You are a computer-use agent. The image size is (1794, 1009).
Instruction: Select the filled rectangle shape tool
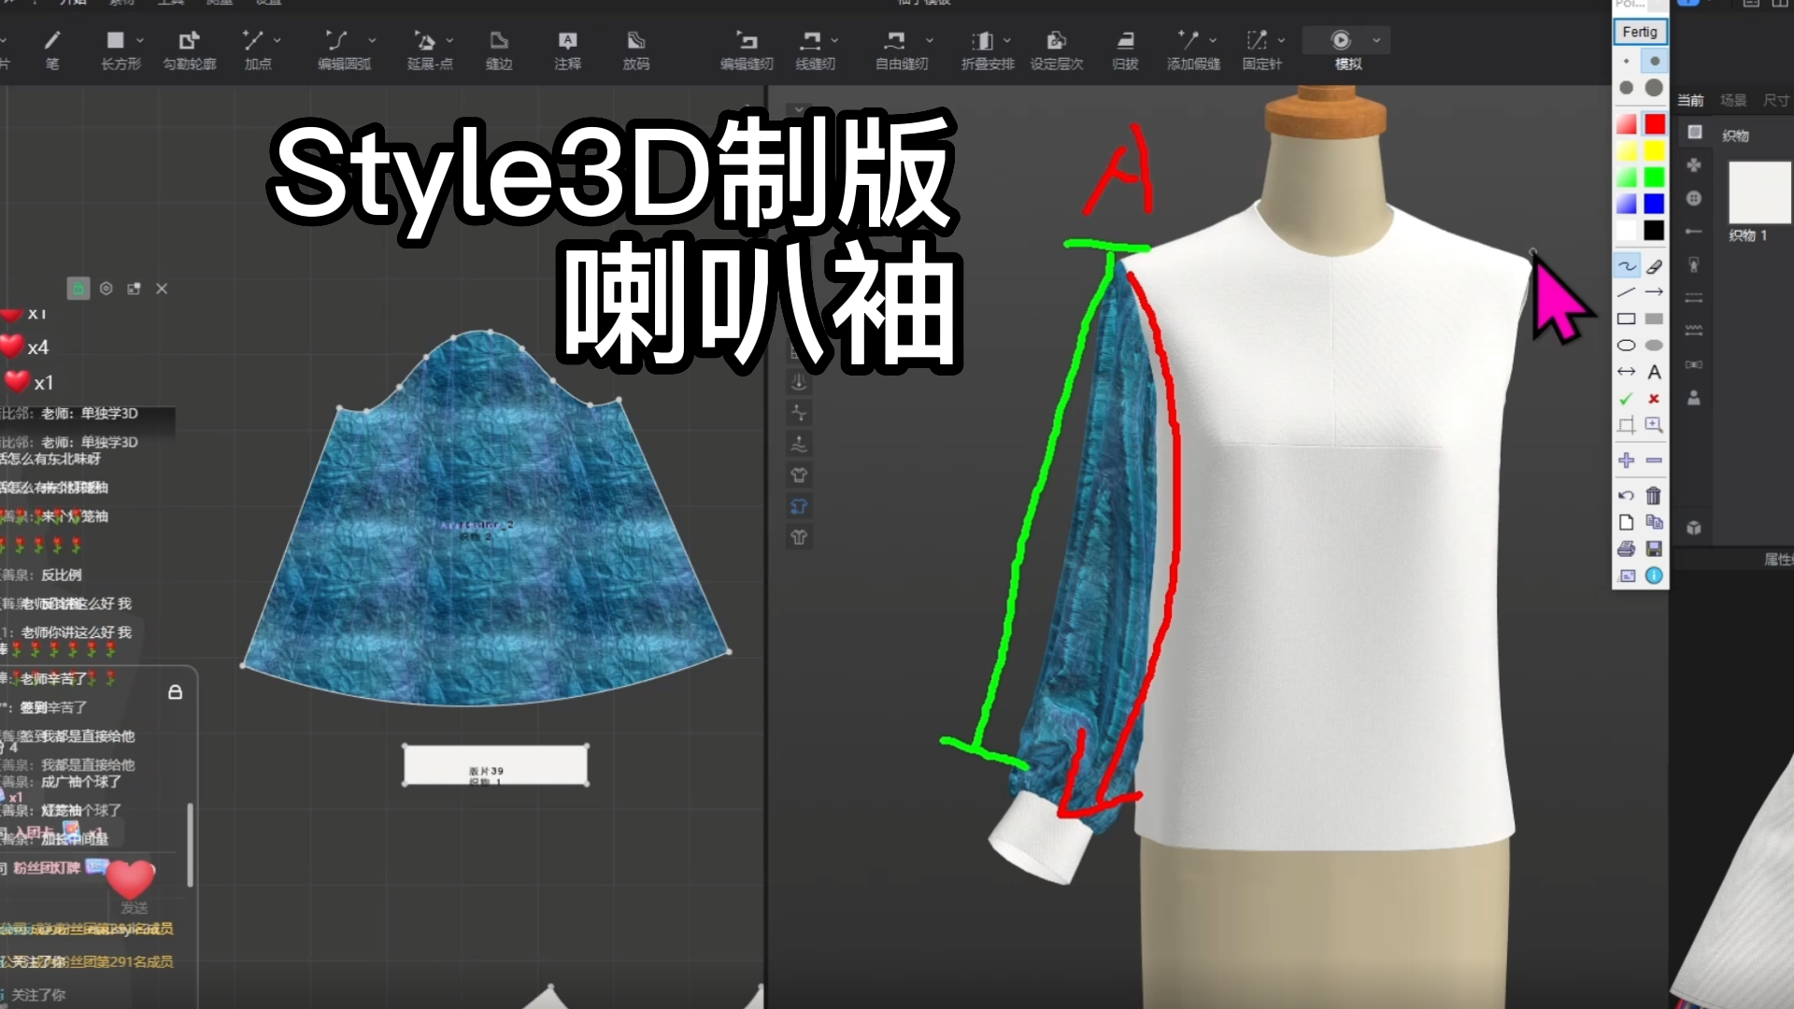click(1654, 319)
